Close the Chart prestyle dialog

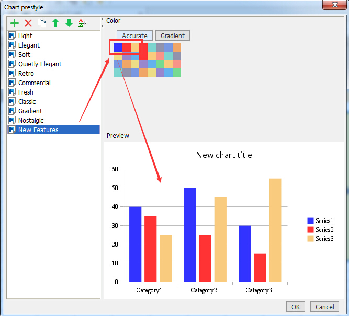[x=335, y=5]
